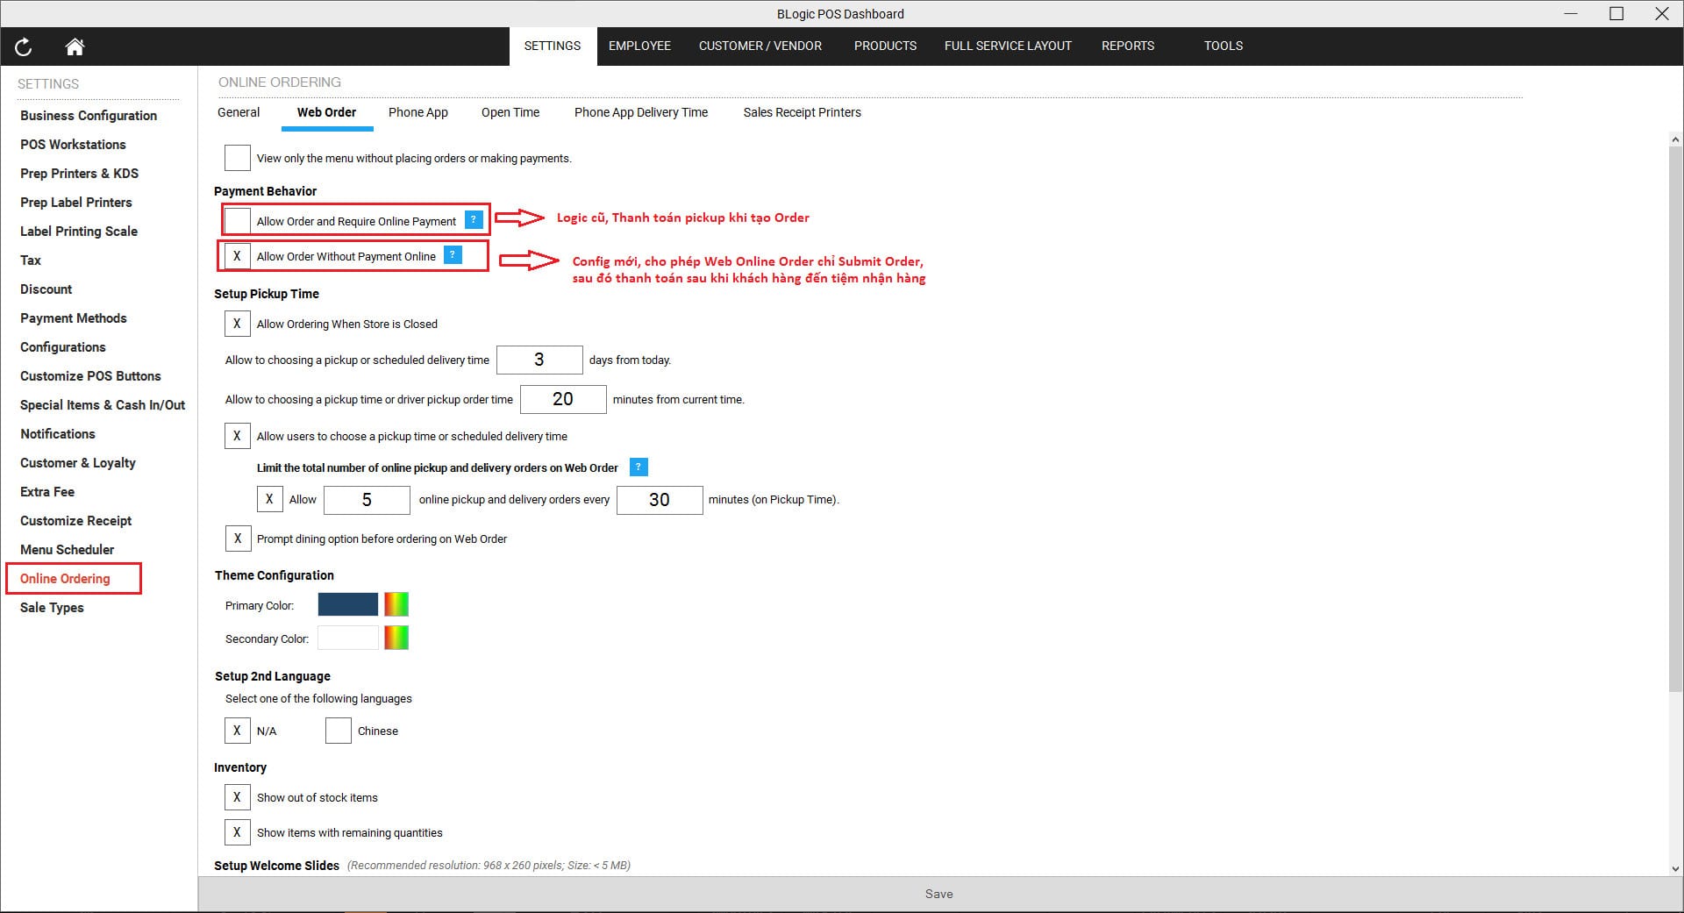Open the TOOLS menu
The height and width of the screenshot is (913, 1684).
pos(1224,46)
